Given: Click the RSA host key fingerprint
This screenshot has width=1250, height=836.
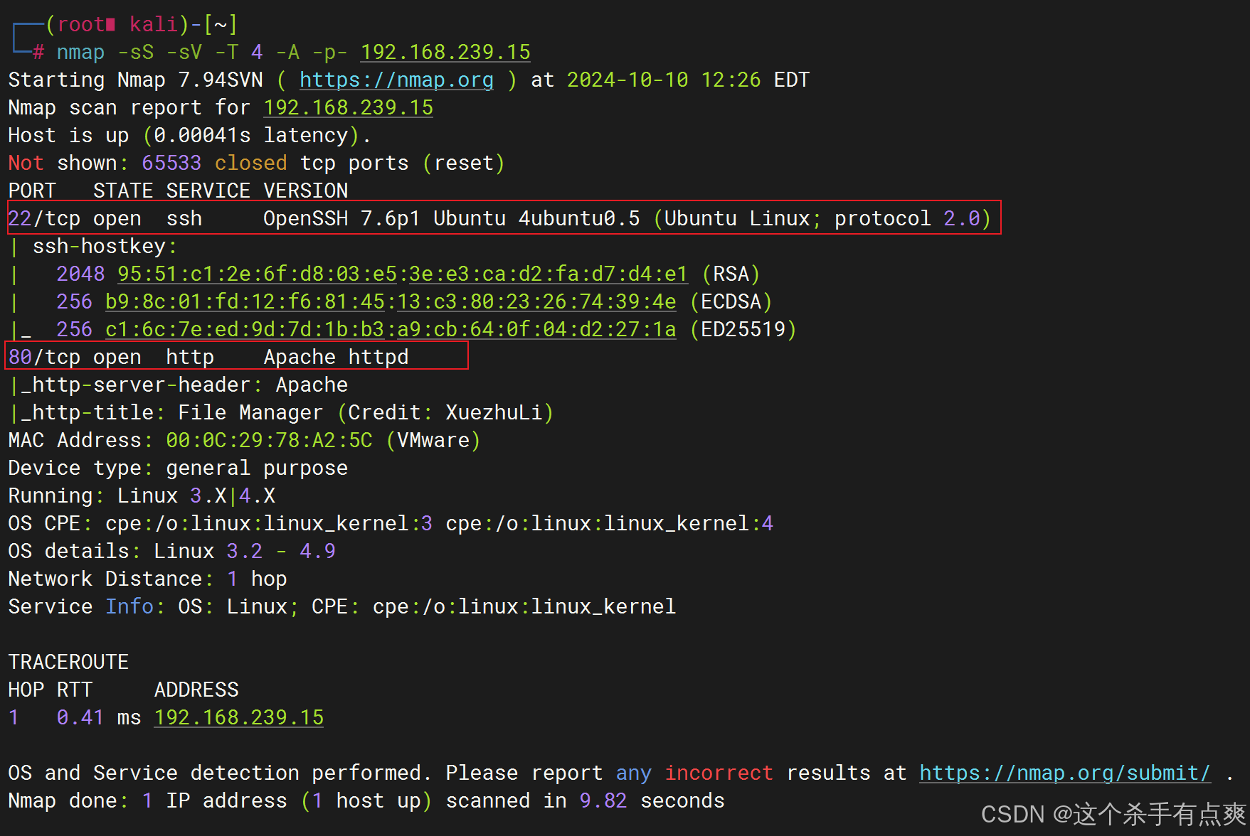Looking at the screenshot, I should tap(403, 274).
